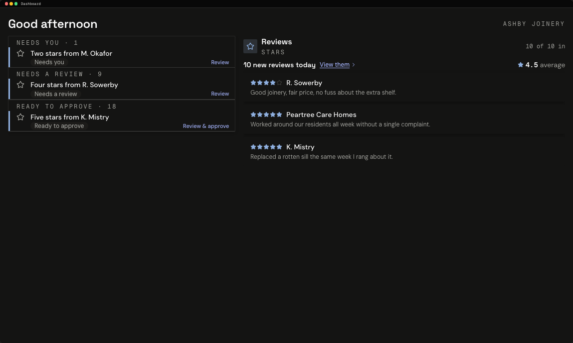Viewport: 573px width, 343px height.
Task: Click the READY TO APPROVE · 18 header
Action: 66,107
